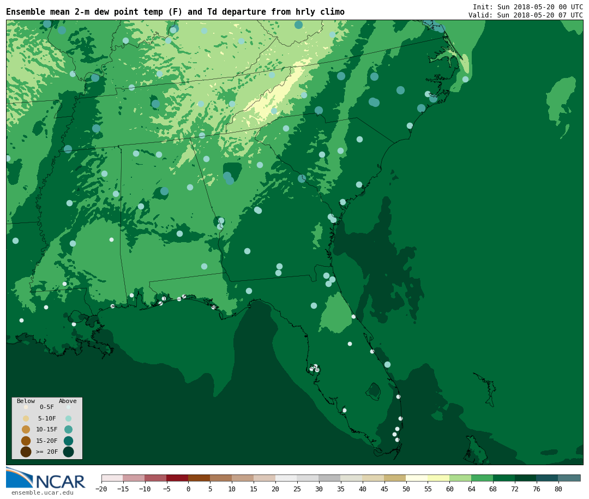Click the '0-5F' legend label
Image resolution: width=589 pixels, height=499 pixels.
coord(47,407)
